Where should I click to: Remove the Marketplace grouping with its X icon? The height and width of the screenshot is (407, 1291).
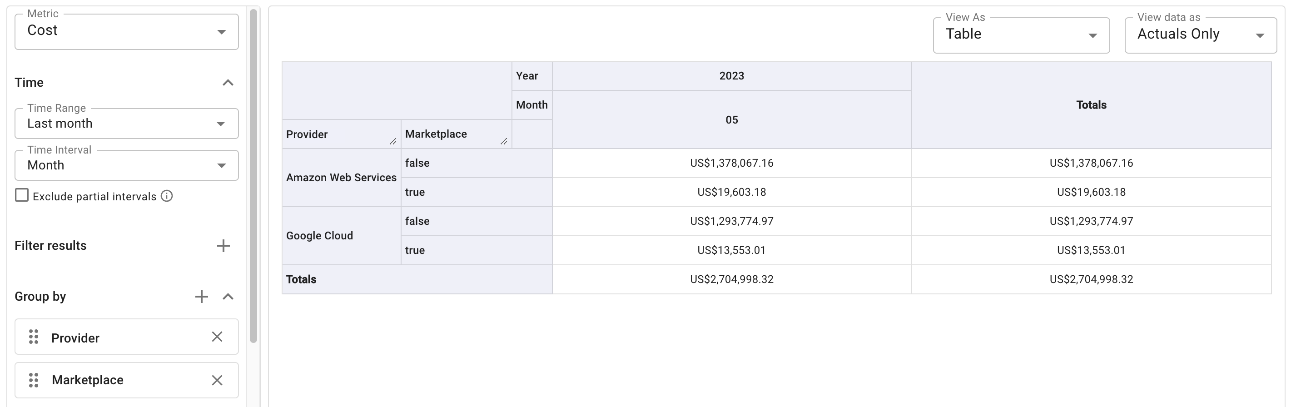click(x=218, y=380)
